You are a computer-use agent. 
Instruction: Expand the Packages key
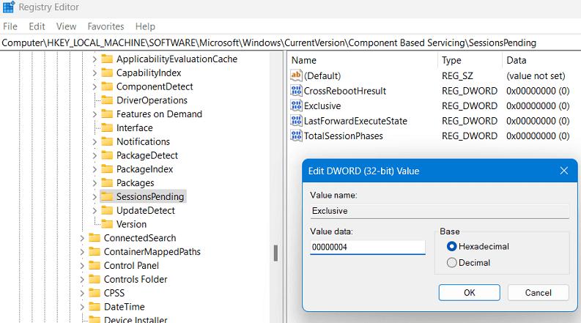[95, 183]
